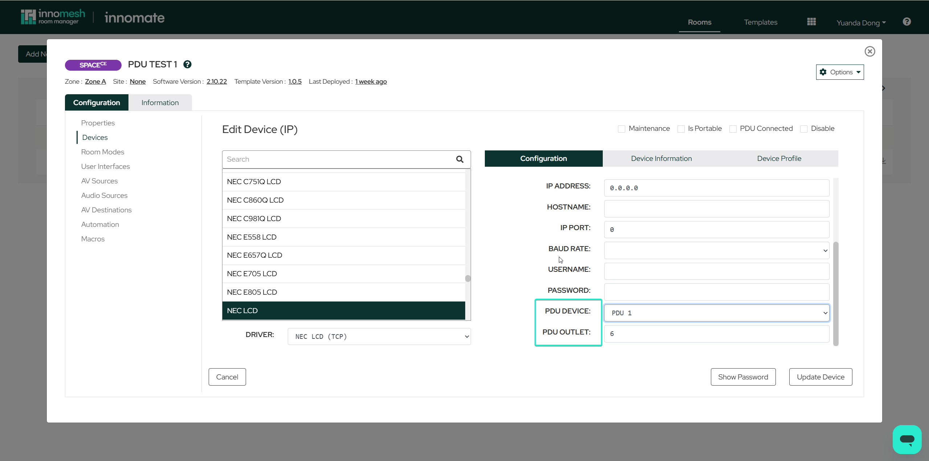Open AV Destinations in the sidebar
The width and height of the screenshot is (929, 461).
(x=106, y=210)
